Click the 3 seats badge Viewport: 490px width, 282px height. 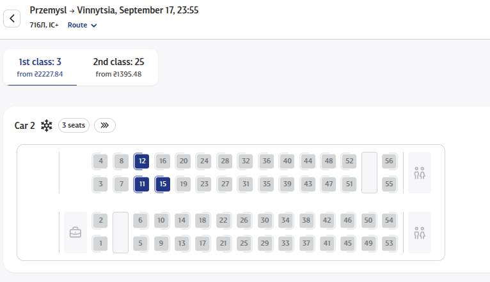tap(74, 125)
